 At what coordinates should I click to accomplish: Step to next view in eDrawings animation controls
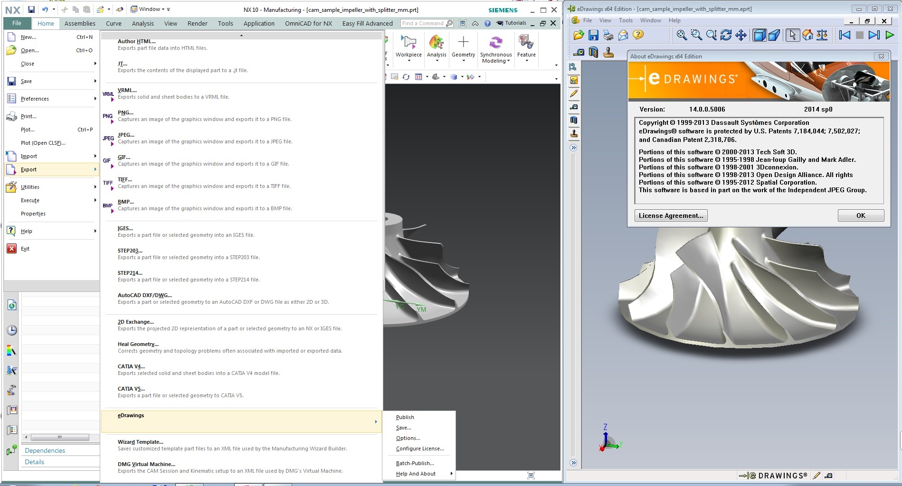point(874,35)
